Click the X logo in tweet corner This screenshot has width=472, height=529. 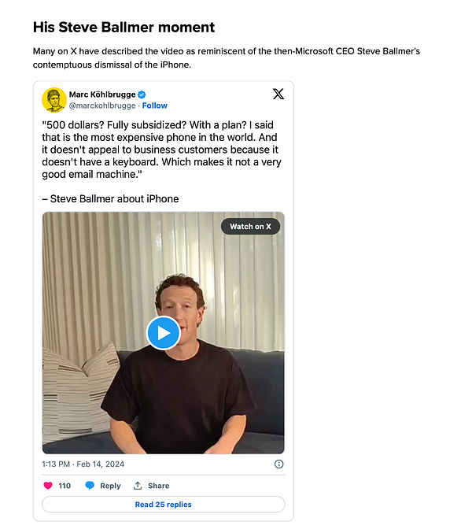pos(278,94)
